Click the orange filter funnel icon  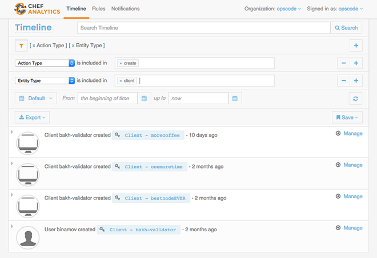21,46
